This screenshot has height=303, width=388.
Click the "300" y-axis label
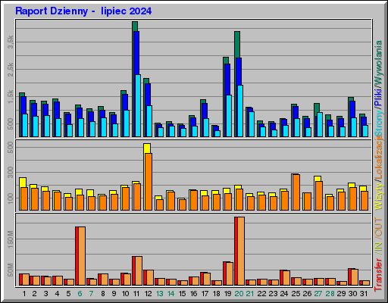(11, 173)
